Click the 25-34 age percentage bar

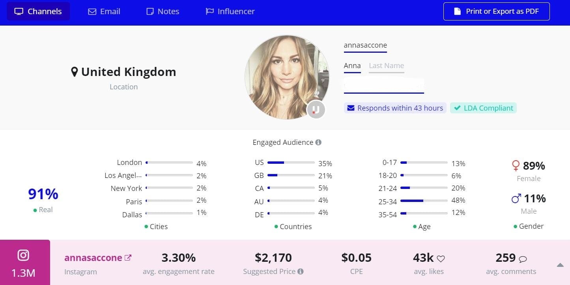(x=424, y=200)
